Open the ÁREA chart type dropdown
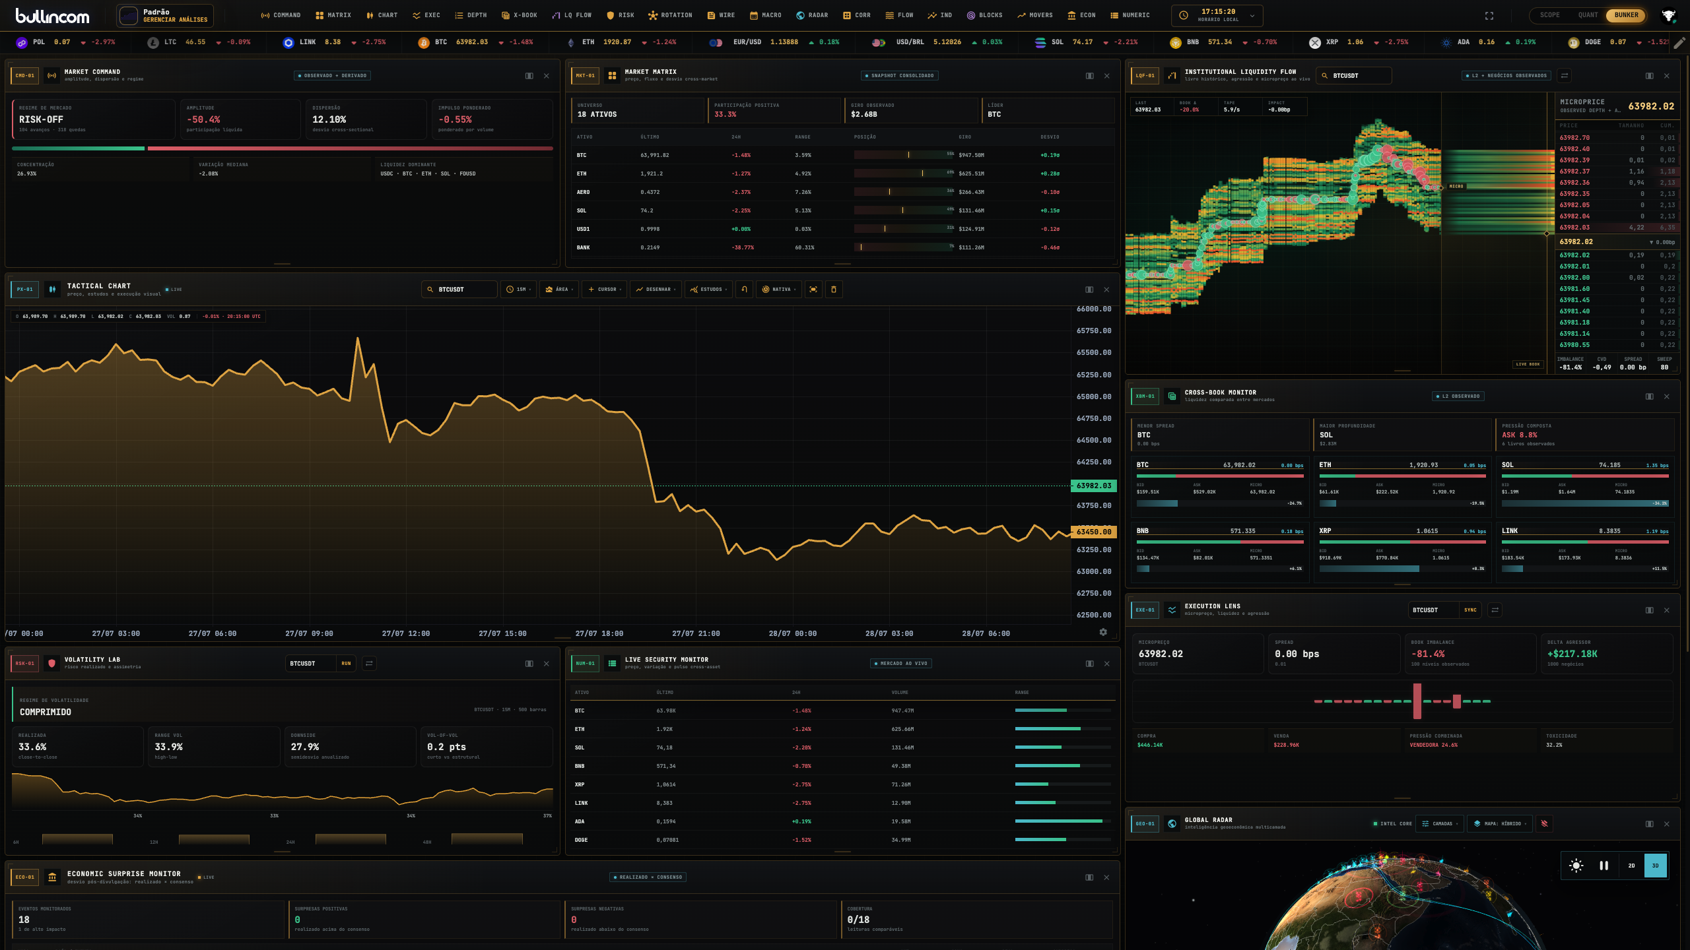The height and width of the screenshot is (950, 1690). point(558,290)
